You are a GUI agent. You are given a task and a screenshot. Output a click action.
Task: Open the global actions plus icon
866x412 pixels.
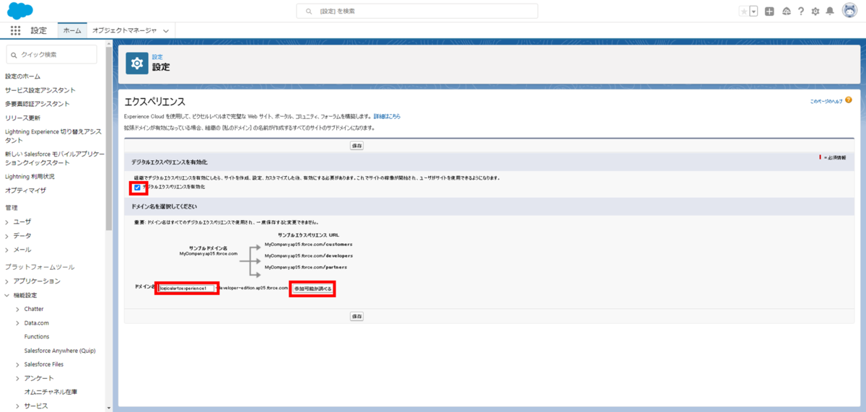[770, 12]
